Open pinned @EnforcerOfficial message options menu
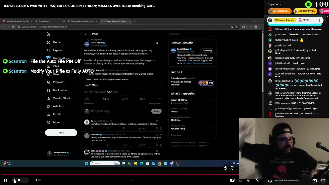 (x=319, y=20)
